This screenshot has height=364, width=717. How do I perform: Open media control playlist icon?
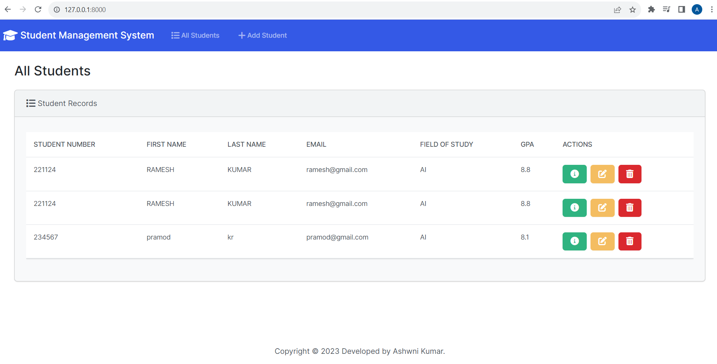pos(666,9)
